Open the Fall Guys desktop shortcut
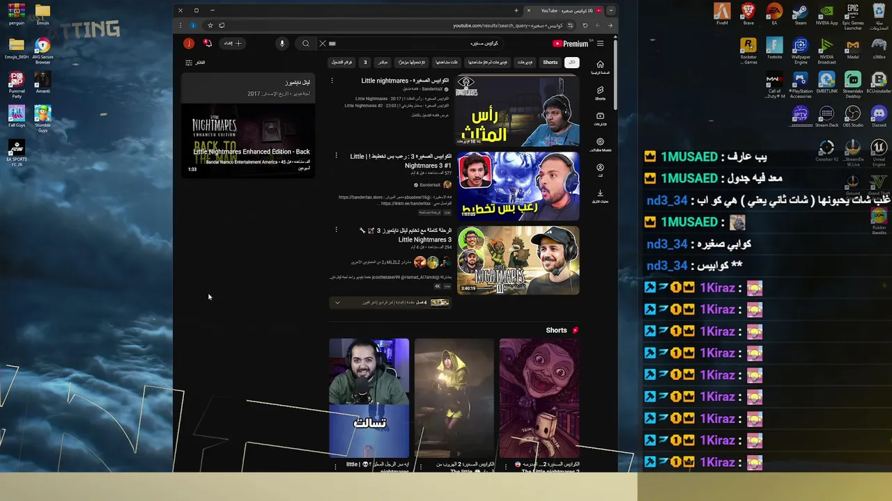Screen dimensions: 892x501 coord(17,116)
